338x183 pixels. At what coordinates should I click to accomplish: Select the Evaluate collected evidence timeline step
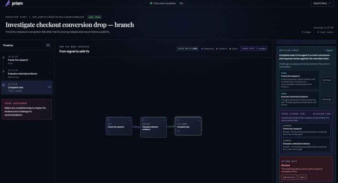pos(27,74)
